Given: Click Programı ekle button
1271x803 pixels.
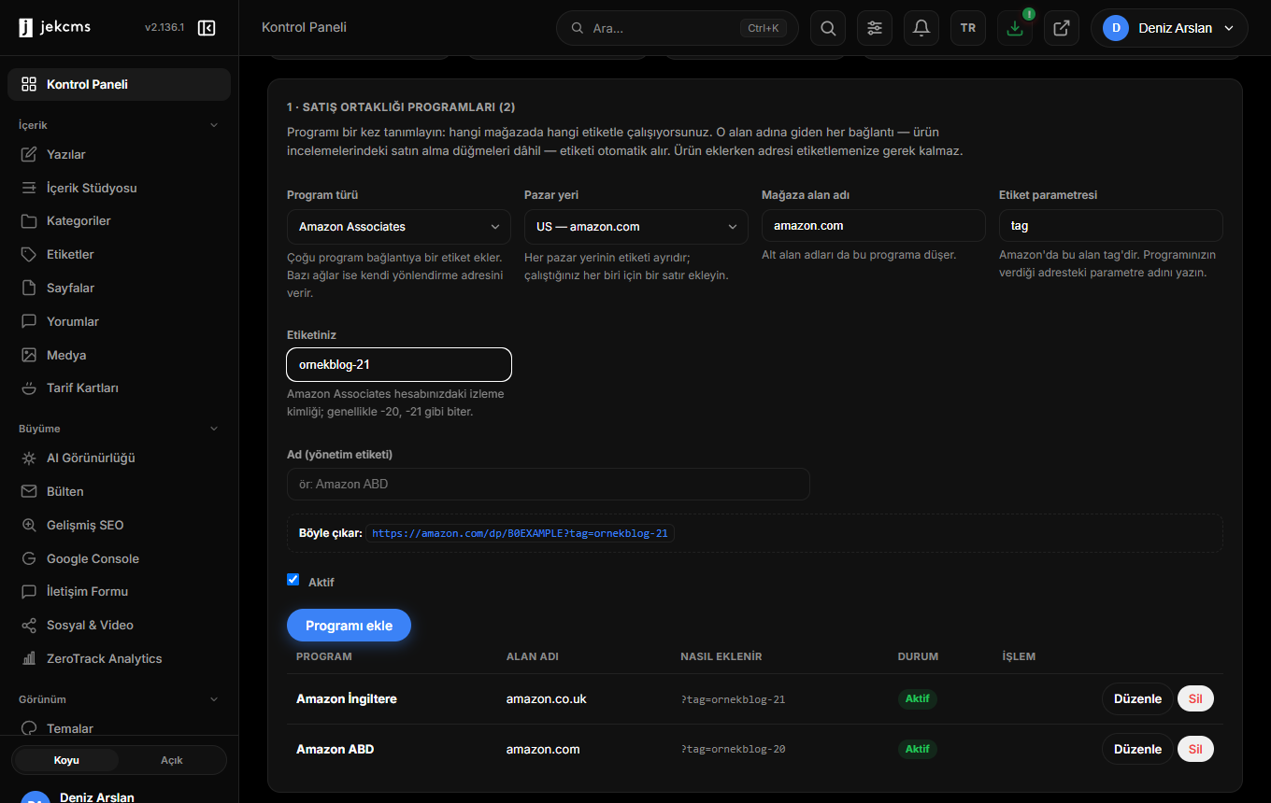Looking at the screenshot, I should 349,626.
